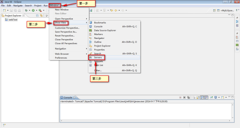The height and width of the screenshot is (128, 240).
Task: Click the Display Selected Console icon
Action: click(x=216, y=97)
